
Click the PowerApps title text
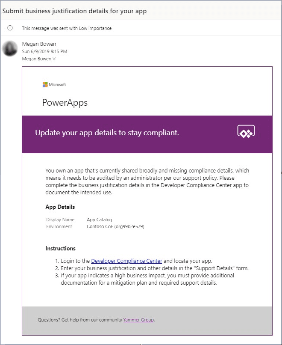[x=65, y=103]
